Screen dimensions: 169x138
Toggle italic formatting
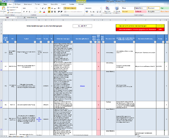(x=26, y=12)
